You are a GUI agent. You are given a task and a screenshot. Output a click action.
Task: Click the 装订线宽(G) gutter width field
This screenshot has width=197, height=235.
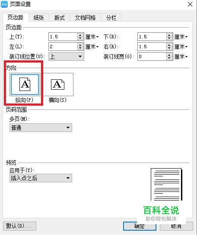click(x=152, y=56)
